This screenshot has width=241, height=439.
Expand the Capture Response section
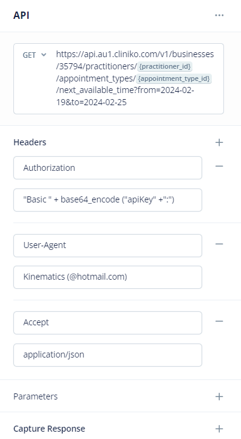49,429
